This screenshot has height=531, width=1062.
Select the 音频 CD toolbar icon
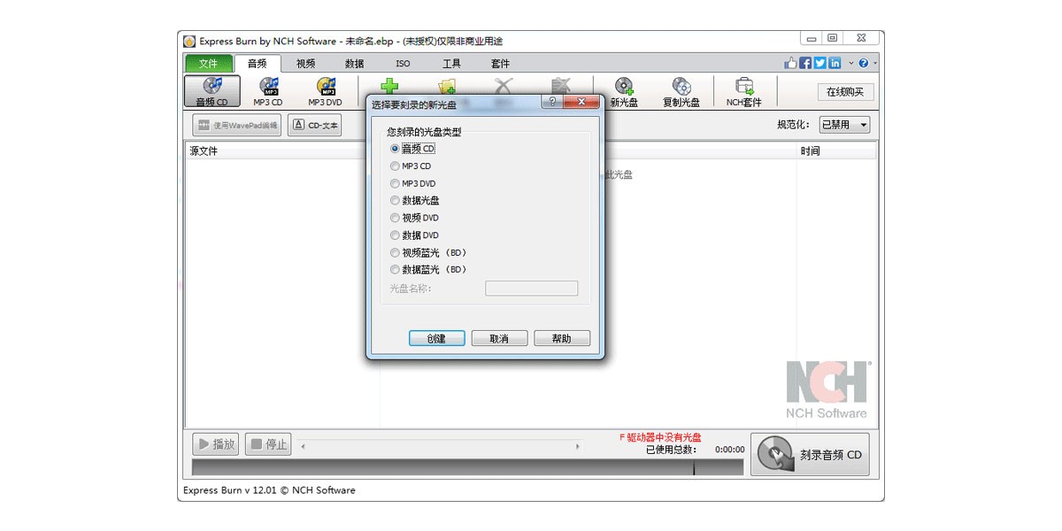[212, 91]
